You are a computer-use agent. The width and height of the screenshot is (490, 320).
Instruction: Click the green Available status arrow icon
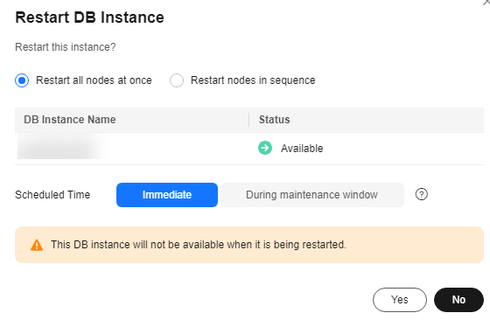[265, 148]
